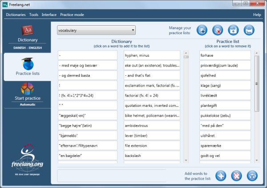Click the Freelang.net title bar app icon
Screen dimensions: 267x188
5,4
